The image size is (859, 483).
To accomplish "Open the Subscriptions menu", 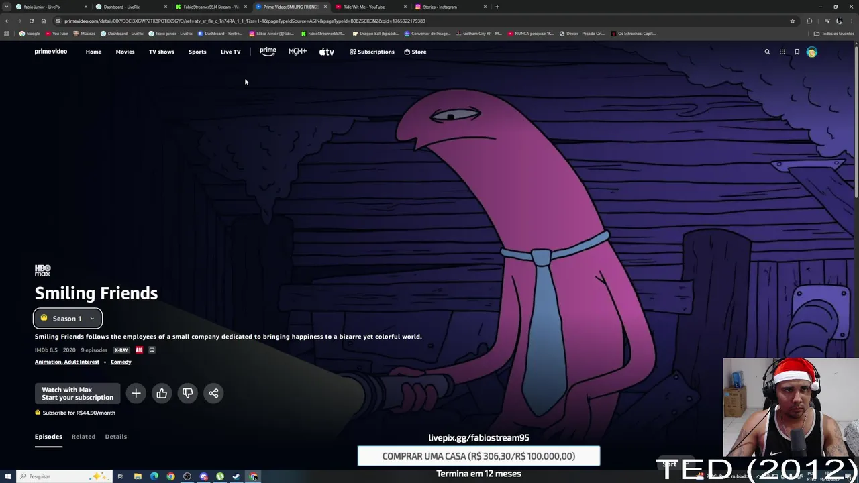I will pos(372,52).
